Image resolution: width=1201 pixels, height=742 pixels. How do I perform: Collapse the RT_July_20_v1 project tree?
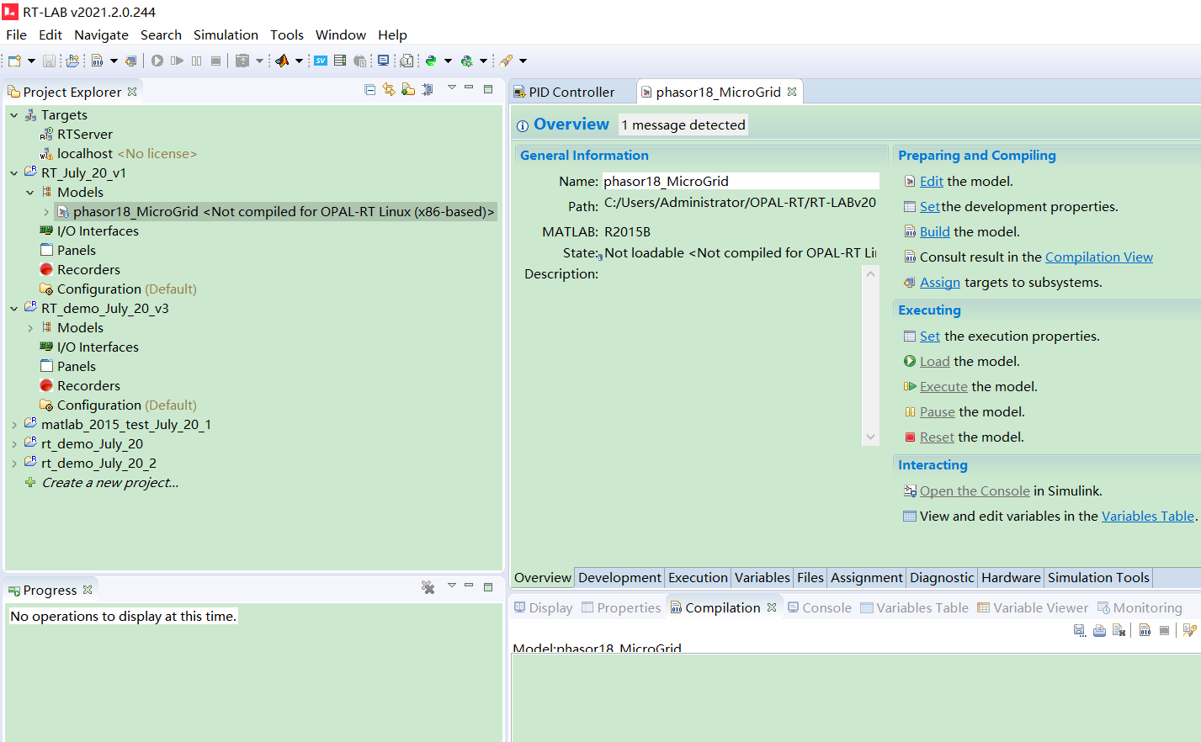(14, 172)
